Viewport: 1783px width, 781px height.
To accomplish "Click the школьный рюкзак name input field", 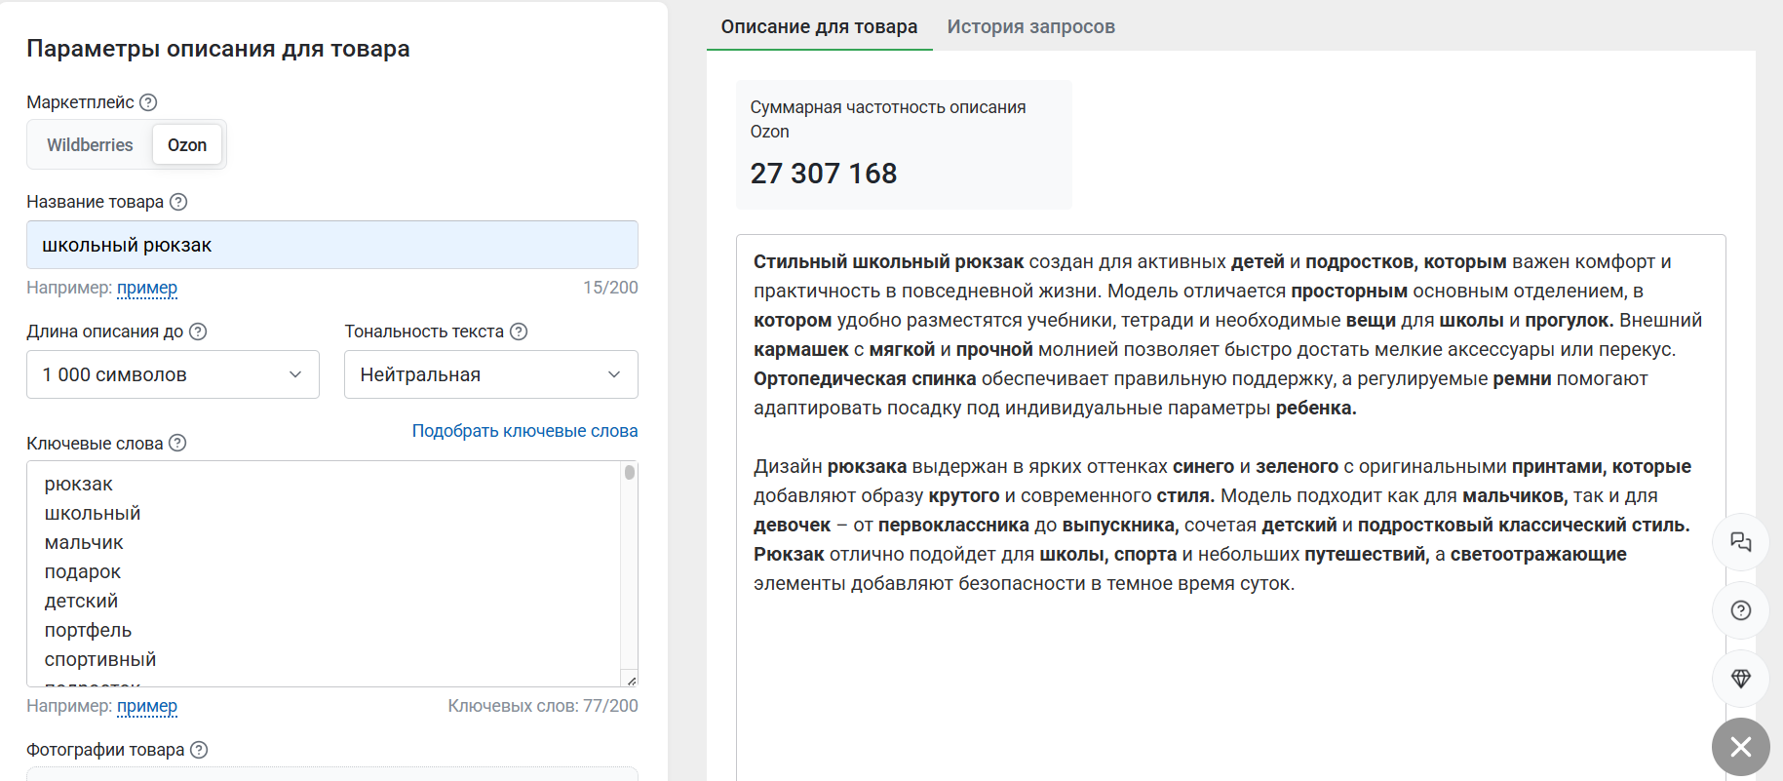I will (331, 245).
